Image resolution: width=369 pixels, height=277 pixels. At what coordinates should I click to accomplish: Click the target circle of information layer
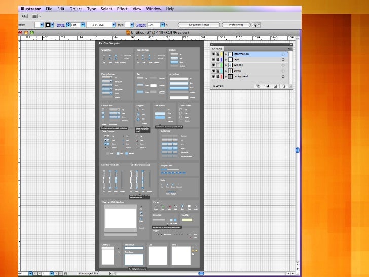pyautogui.click(x=283, y=54)
